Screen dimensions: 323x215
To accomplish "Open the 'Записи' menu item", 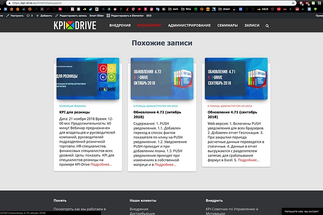I will click(x=252, y=25).
